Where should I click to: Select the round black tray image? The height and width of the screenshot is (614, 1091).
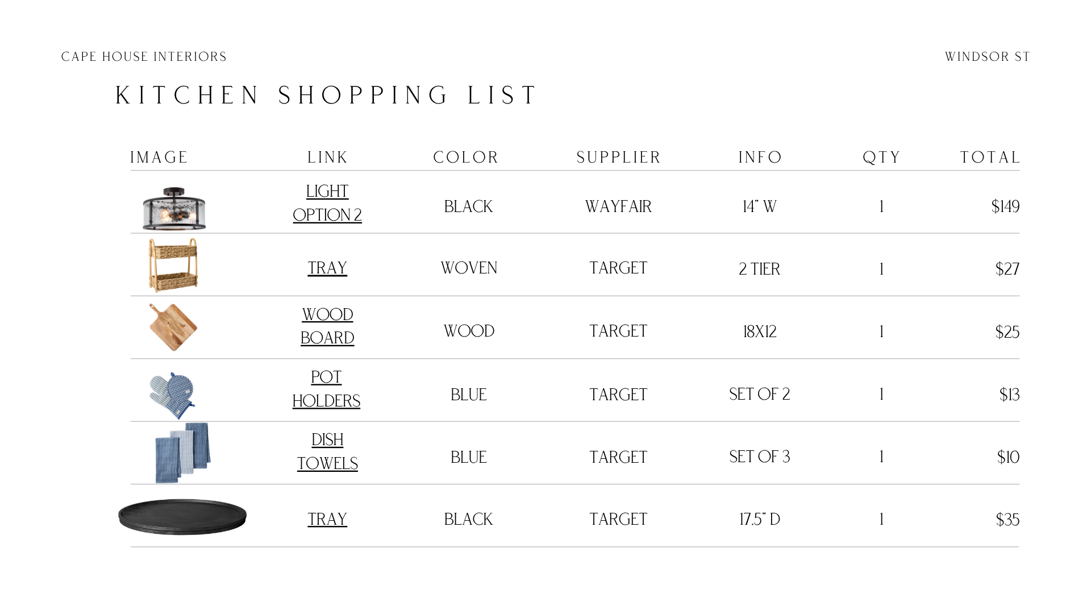(x=182, y=517)
